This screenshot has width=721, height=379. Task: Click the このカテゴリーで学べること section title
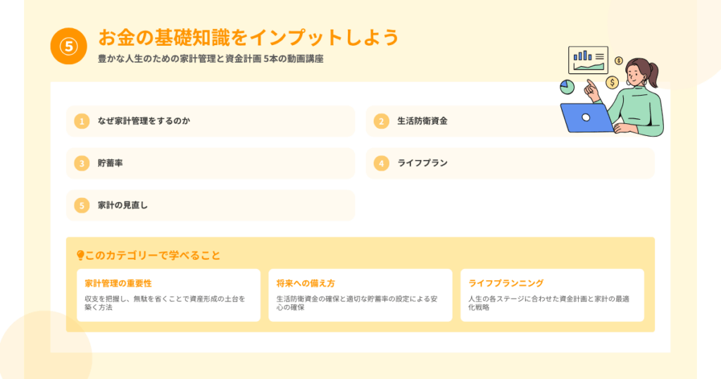pos(153,255)
